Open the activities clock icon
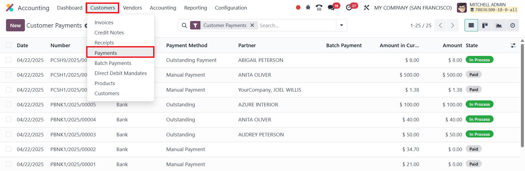This screenshot has width=525, height=171. 349,8
